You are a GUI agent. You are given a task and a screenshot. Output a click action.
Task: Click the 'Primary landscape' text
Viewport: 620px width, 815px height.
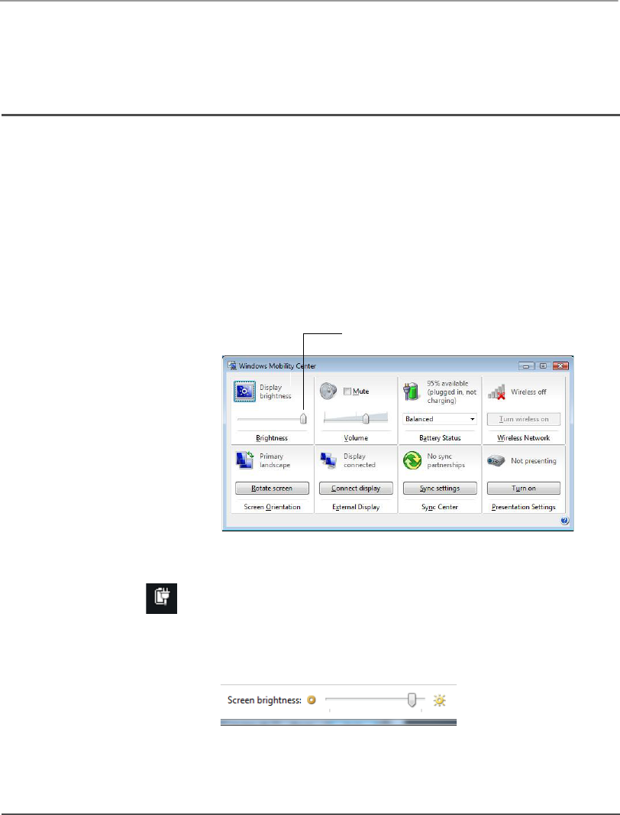coord(275,460)
